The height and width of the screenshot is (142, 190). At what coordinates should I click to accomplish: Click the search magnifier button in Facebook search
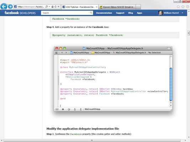[91, 13]
